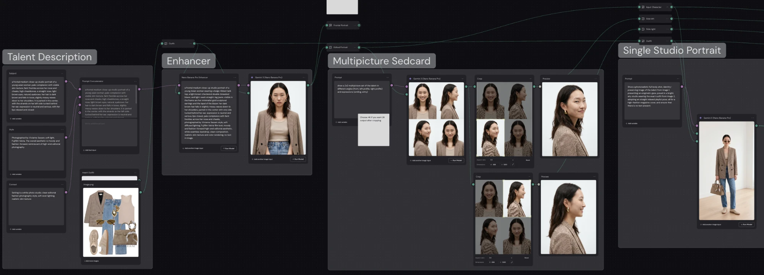This screenshot has width=764, height=275.
Task: Click the image icon on Frontal Portrait node
Action: coord(330,26)
